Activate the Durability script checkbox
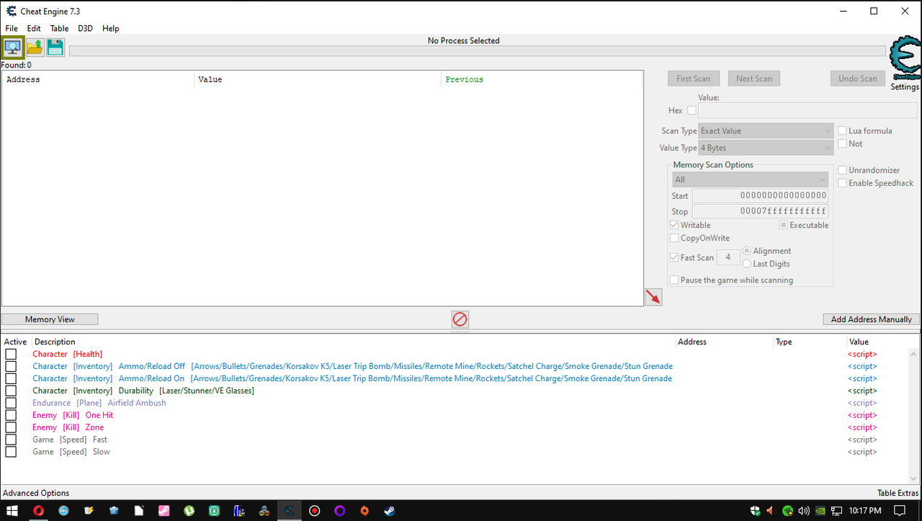This screenshot has width=922, height=521. pos(11,391)
